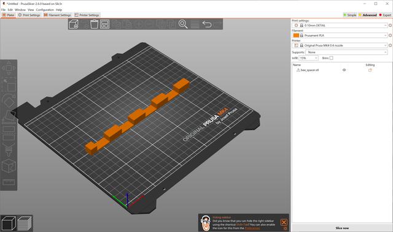Open the Window menu
This screenshot has width=393, height=232.
tap(20, 10)
